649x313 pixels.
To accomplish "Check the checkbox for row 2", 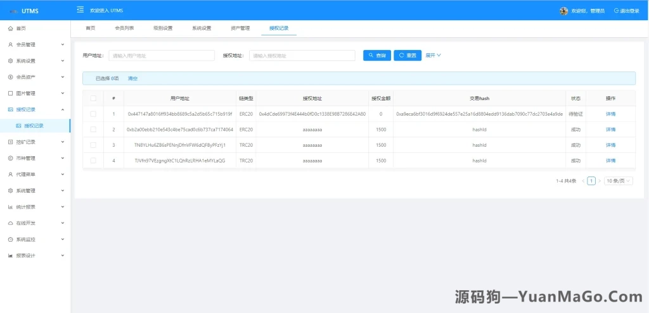I will point(93,129).
